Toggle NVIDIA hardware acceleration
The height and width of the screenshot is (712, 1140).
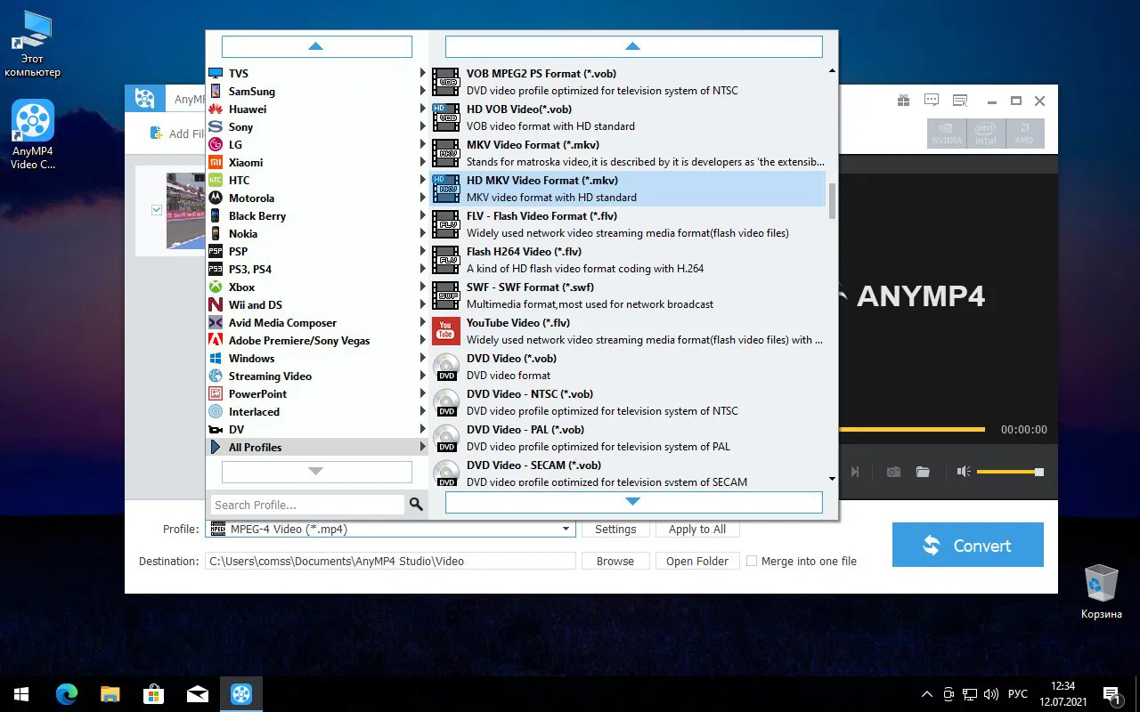946,133
